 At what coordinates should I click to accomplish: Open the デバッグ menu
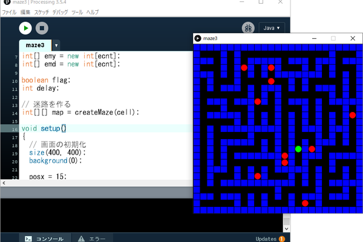60,12
